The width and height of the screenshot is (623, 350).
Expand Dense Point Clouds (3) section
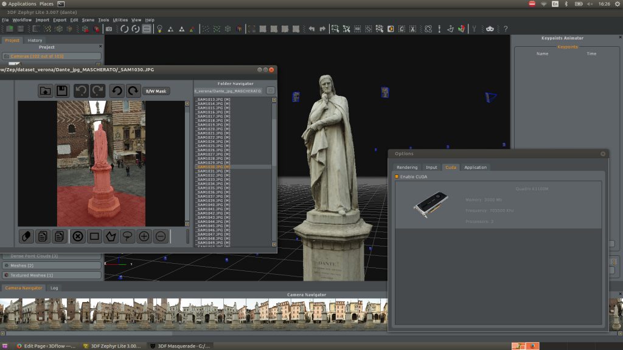[x=52, y=256]
